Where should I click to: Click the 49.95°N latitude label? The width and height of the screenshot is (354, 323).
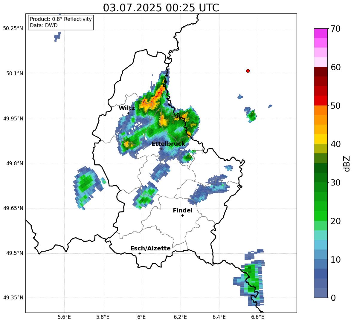pyautogui.click(x=13, y=119)
